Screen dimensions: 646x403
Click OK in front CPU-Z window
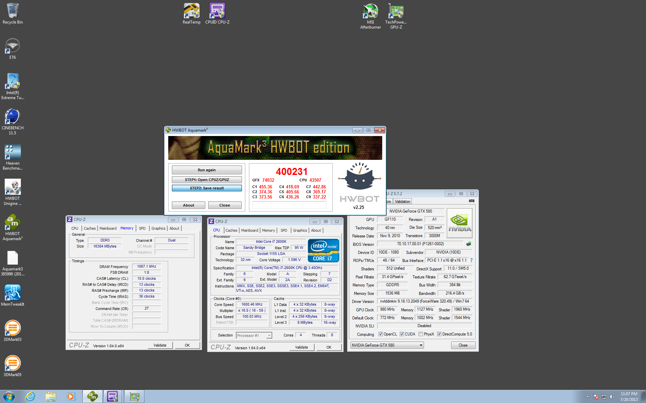click(329, 347)
